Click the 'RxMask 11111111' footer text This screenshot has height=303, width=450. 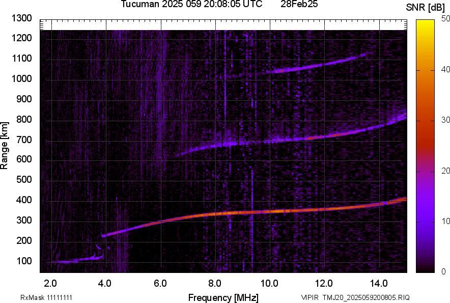46,297
